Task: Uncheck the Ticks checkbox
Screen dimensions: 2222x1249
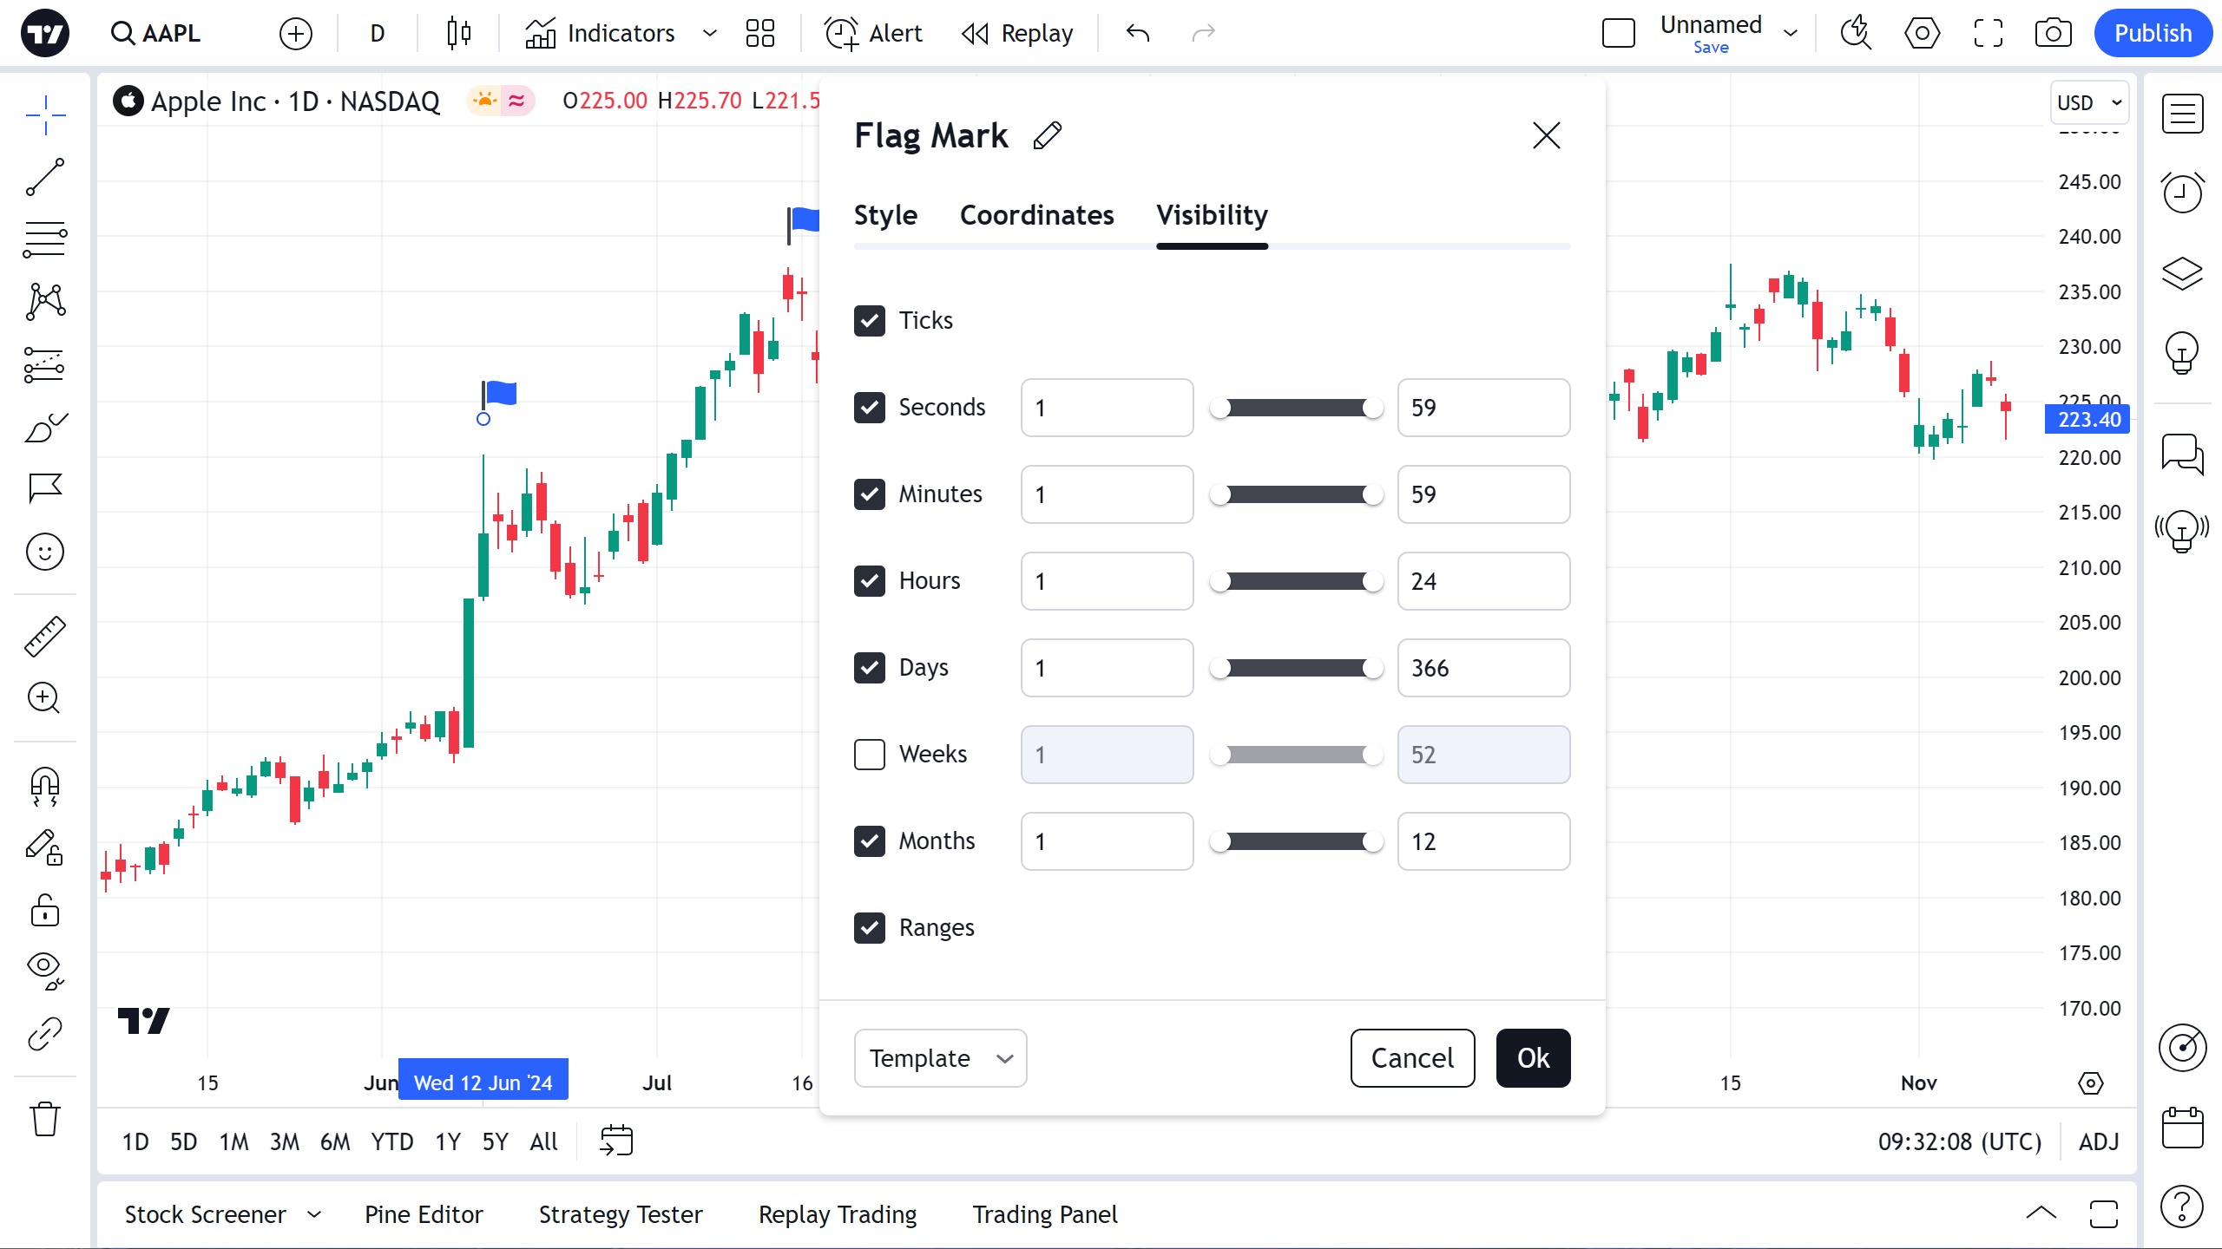Action: coord(870,321)
